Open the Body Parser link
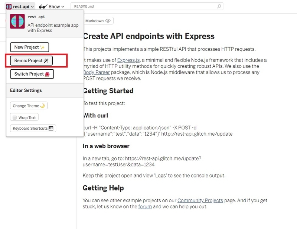 coord(97,72)
